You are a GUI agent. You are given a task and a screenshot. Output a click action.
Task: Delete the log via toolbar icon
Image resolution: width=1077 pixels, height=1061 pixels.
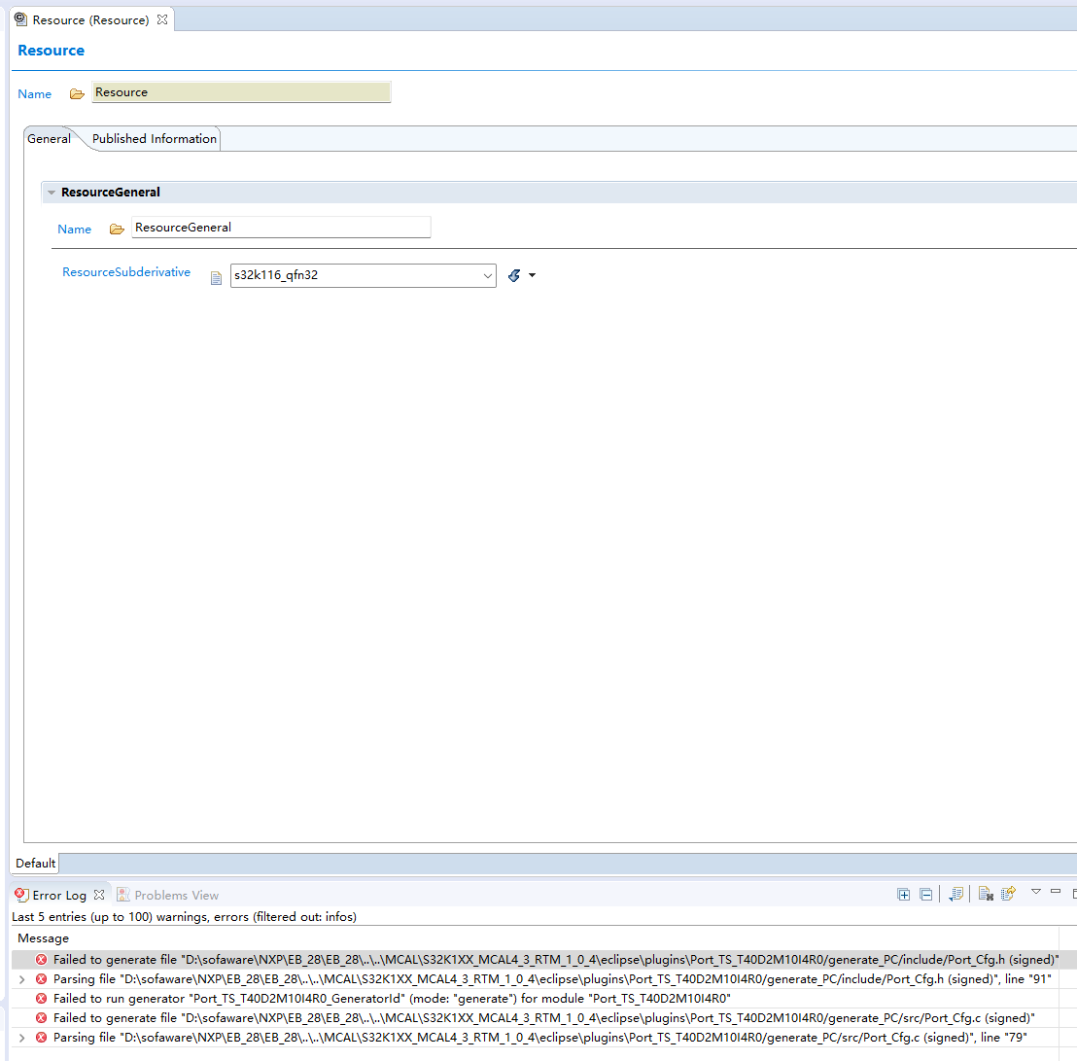point(985,894)
